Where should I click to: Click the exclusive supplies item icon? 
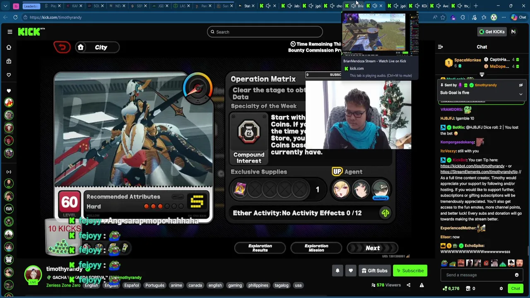(x=240, y=189)
